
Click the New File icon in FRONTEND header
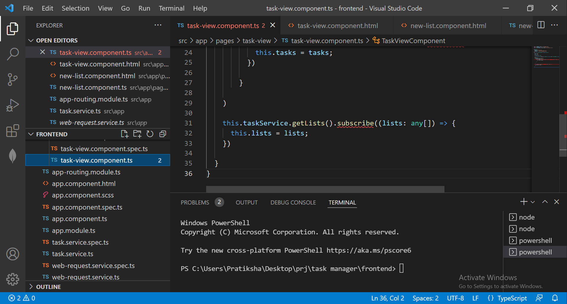(x=125, y=134)
